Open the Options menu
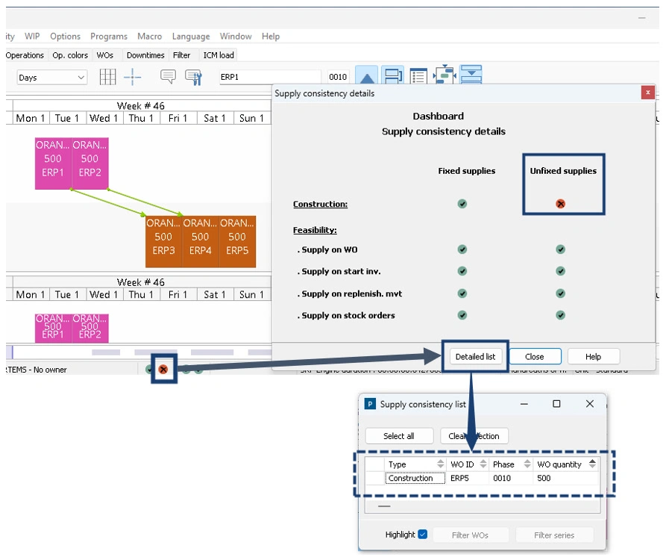 point(65,36)
